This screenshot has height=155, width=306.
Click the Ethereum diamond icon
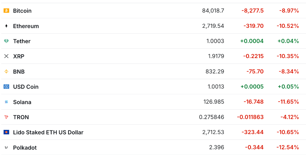[6, 26]
